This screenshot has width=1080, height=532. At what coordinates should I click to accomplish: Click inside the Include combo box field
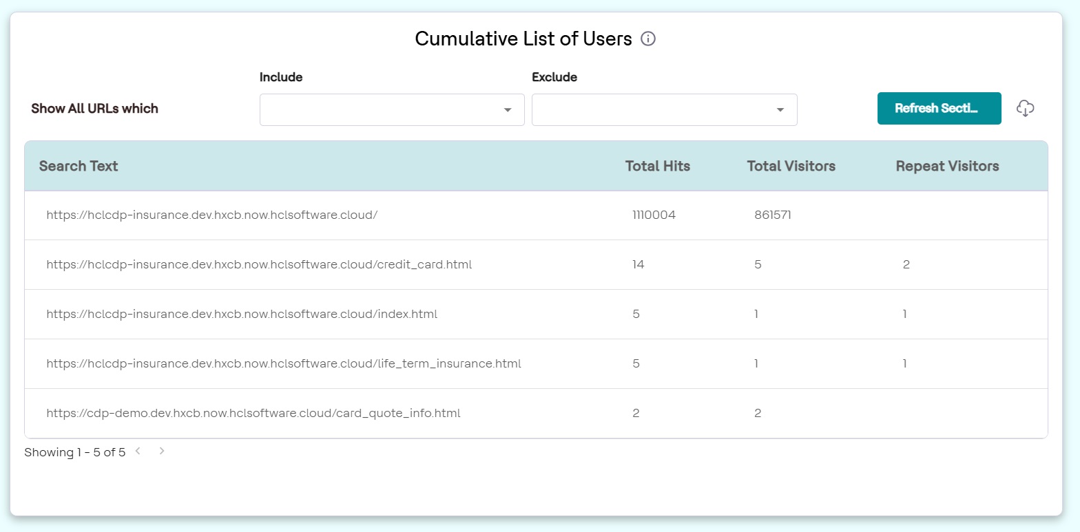(379, 110)
